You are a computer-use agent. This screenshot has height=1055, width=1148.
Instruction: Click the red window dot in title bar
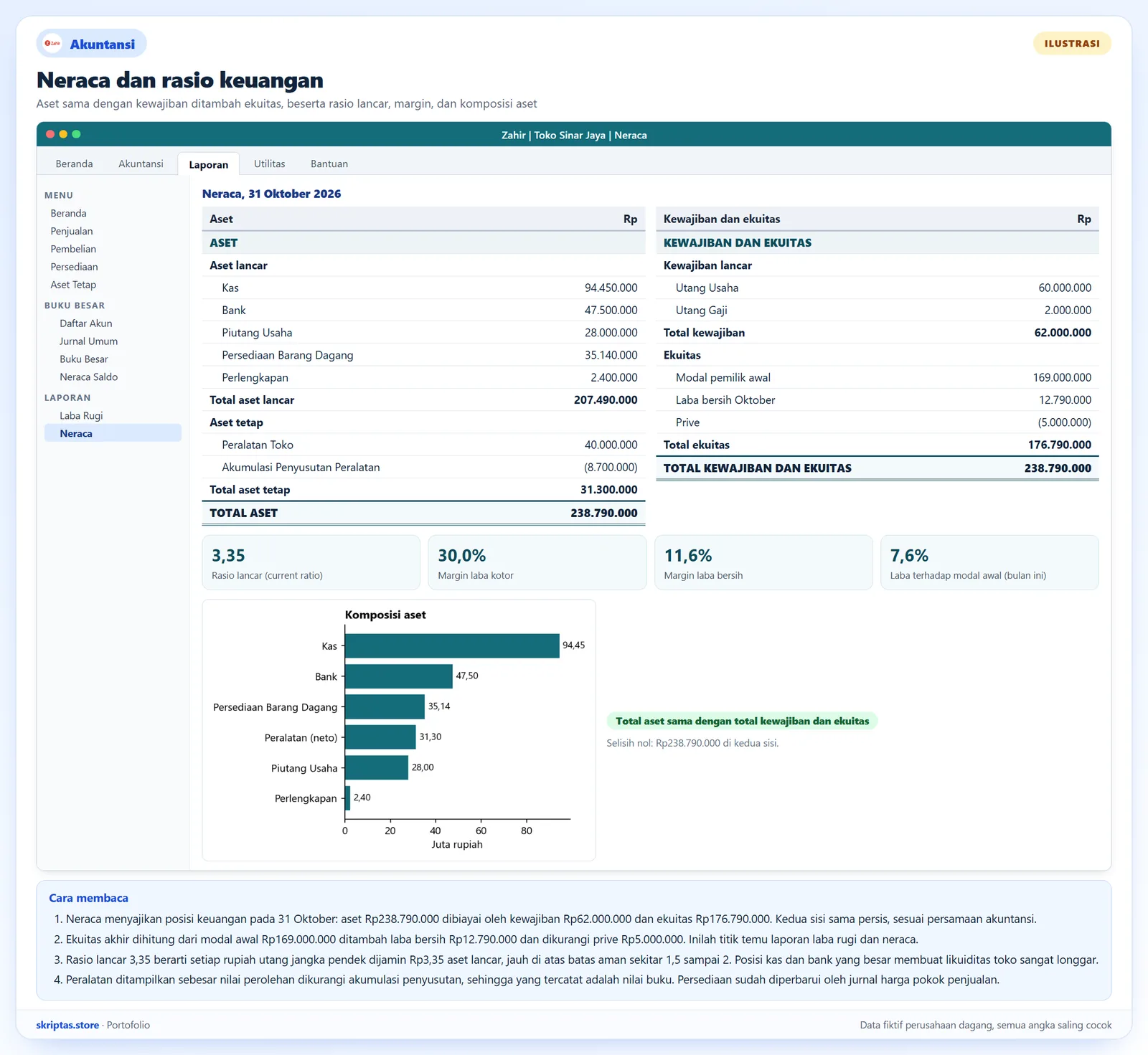point(50,134)
